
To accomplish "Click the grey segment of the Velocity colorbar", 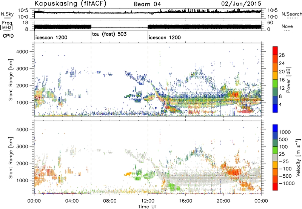I will (x=275, y=157).
